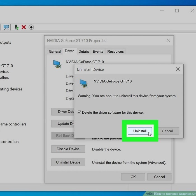Close the NVIDIA GeForce GT 710 Properties window
The image size is (196, 196).
point(168,40)
